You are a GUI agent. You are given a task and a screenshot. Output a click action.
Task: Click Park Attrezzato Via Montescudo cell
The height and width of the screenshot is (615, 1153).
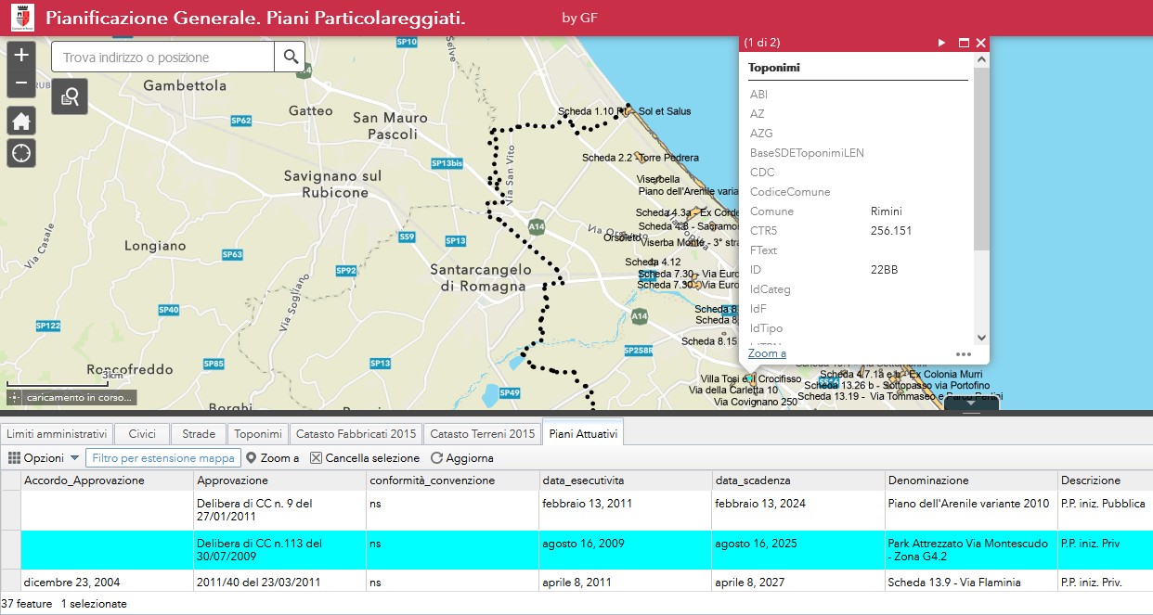click(x=971, y=550)
